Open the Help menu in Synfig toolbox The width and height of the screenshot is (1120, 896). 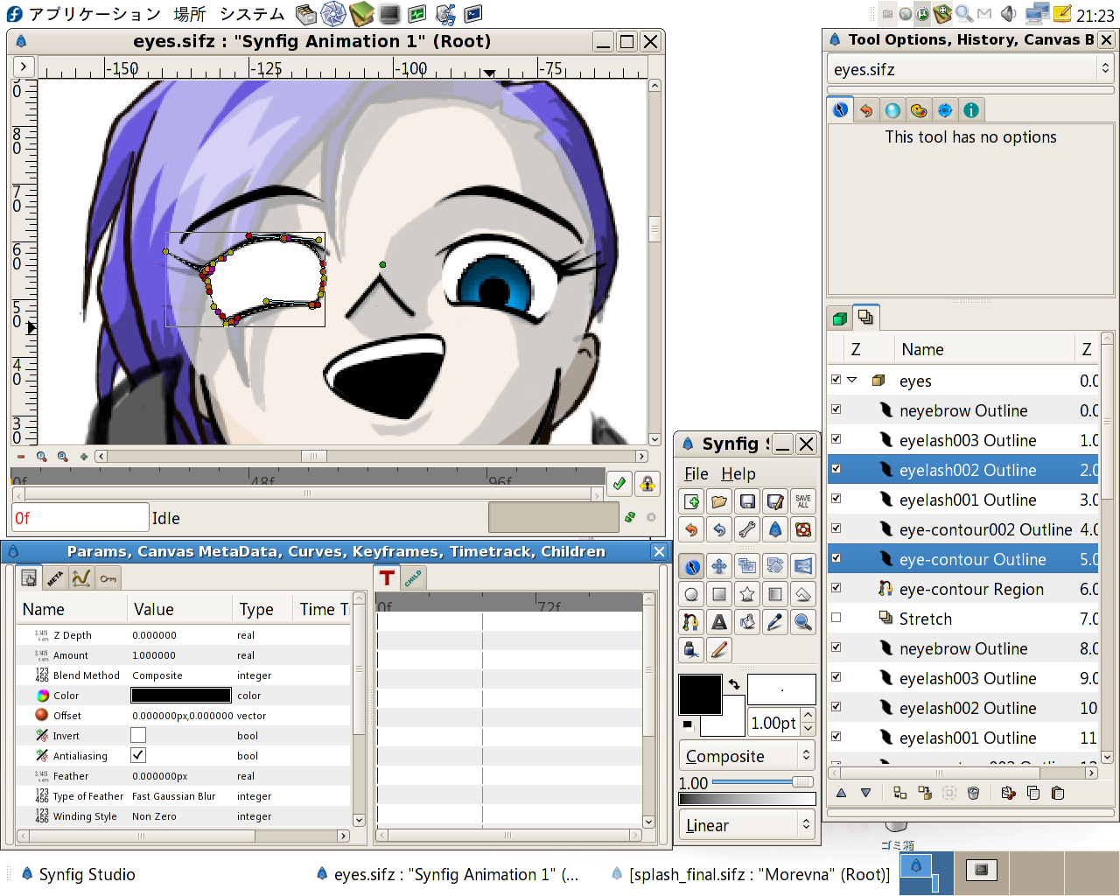pyautogui.click(x=738, y=473)
